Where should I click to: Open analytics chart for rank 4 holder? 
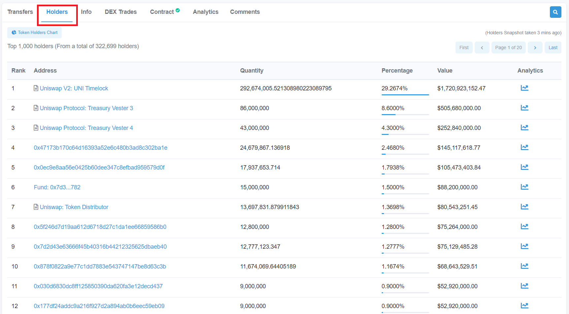tap(524, 147)
